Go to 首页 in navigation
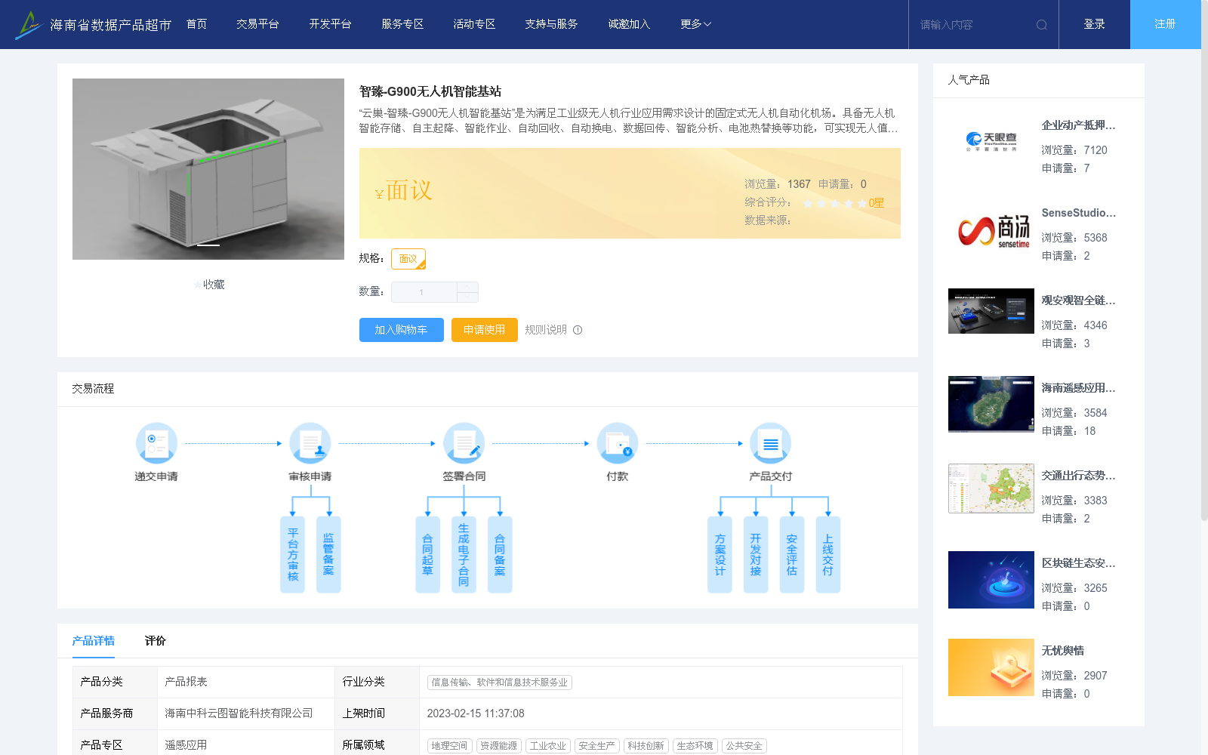The height and width of the screenshot is (755, 1208). [196, 24]
